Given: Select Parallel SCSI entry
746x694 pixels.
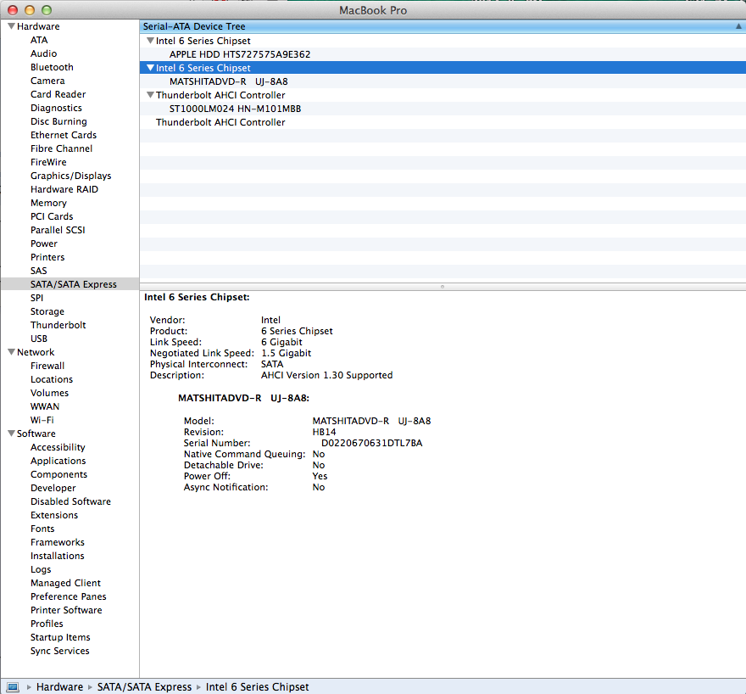Looking at the screenshot, I should click(x=58, y=230).
